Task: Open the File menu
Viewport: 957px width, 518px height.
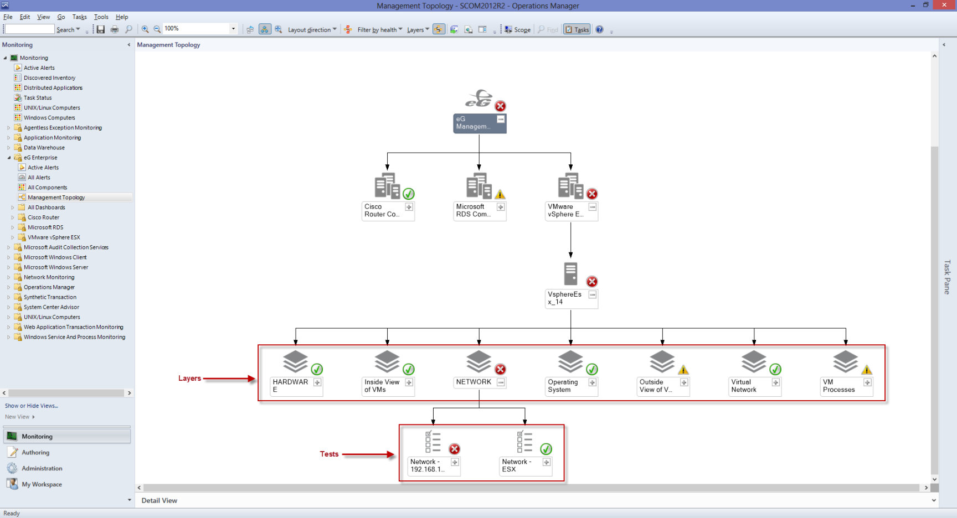Action: 8,17
